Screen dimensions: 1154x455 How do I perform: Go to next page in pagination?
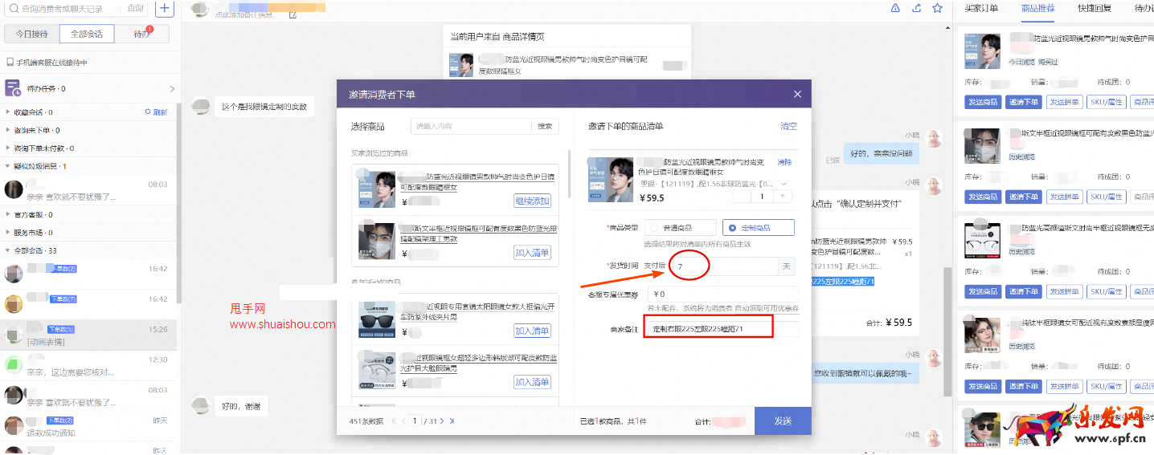(442, 420)
